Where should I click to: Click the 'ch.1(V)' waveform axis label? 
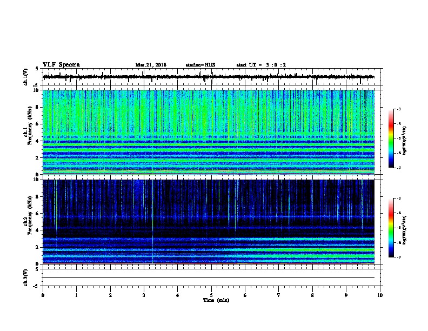click(25, 77)
